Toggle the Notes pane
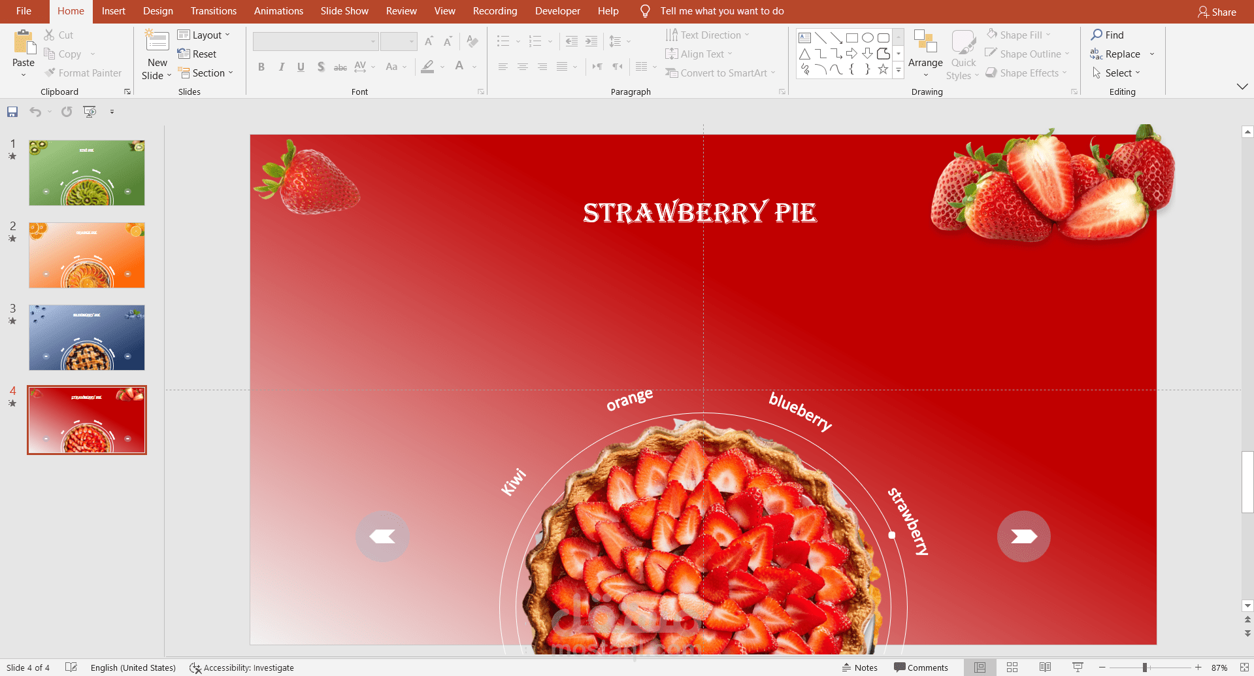 point(860,668)
